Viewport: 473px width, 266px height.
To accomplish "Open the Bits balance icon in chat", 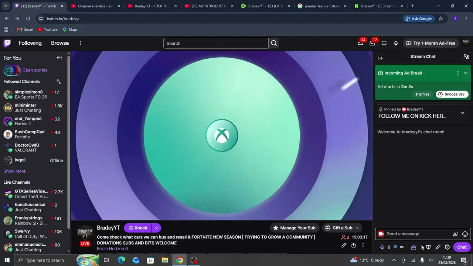I will (x=382, y=247).
